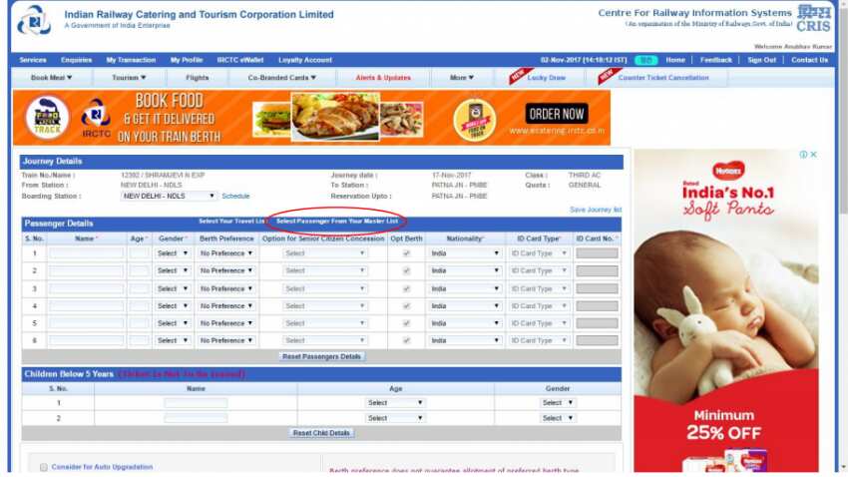Expand the More dropdown
Screen dimensions: 848x477
click(x=461, y=78)
